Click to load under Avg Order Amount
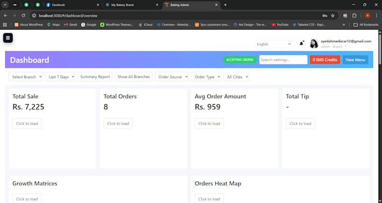Screen dimensions: 382x203 point(210,124)
